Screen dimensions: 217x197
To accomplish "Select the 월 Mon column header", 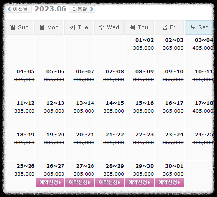I will [49, 28].
